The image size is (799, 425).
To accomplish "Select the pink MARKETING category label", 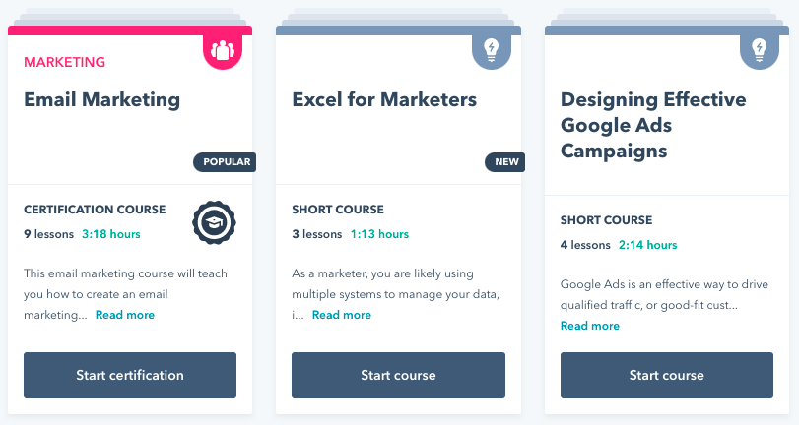I will 64,62.
